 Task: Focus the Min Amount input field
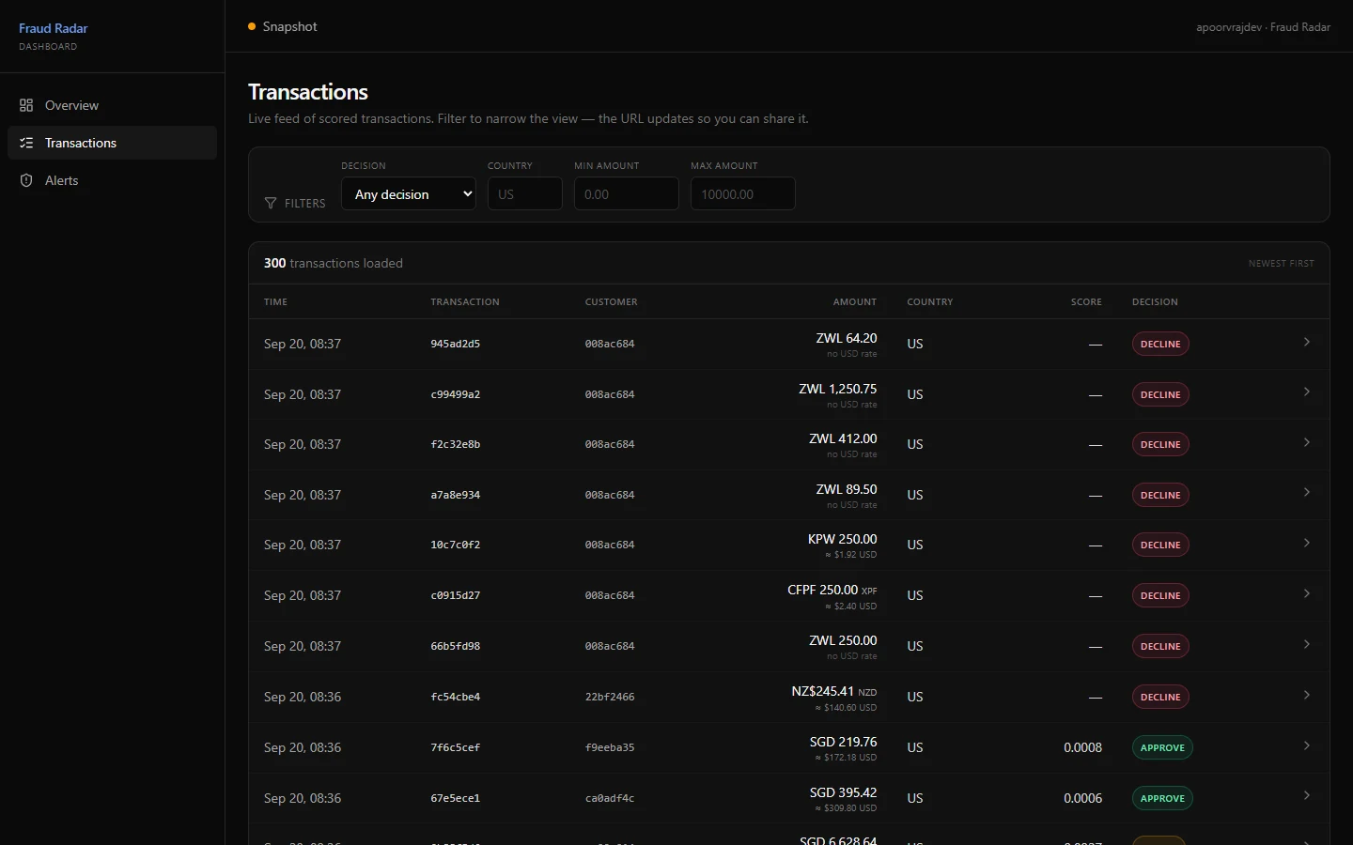coord(627,194)
